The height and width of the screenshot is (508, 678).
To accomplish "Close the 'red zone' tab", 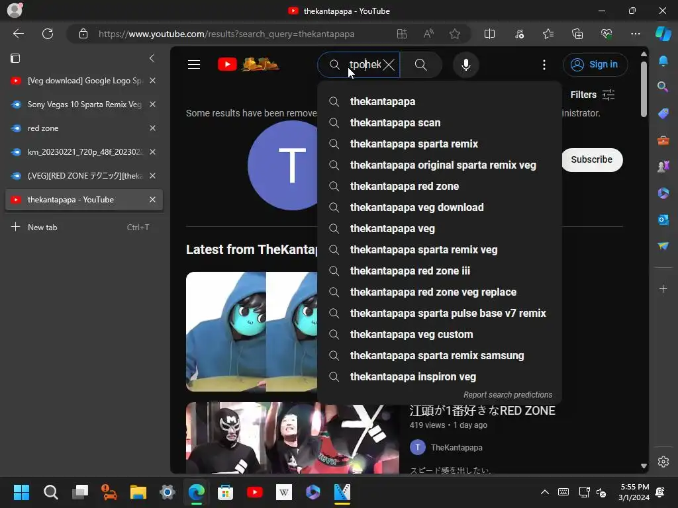I will click(x=152, y=128).
